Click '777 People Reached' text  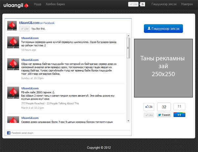point(33,104)
